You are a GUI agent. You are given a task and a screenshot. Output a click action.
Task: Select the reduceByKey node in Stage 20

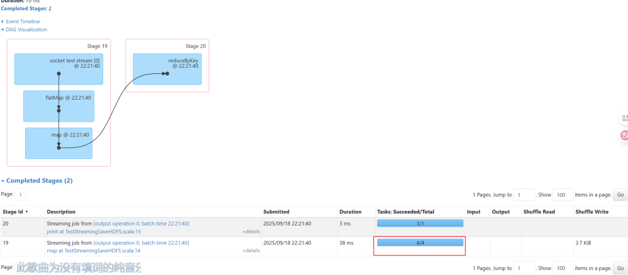(x=167, y=68)
